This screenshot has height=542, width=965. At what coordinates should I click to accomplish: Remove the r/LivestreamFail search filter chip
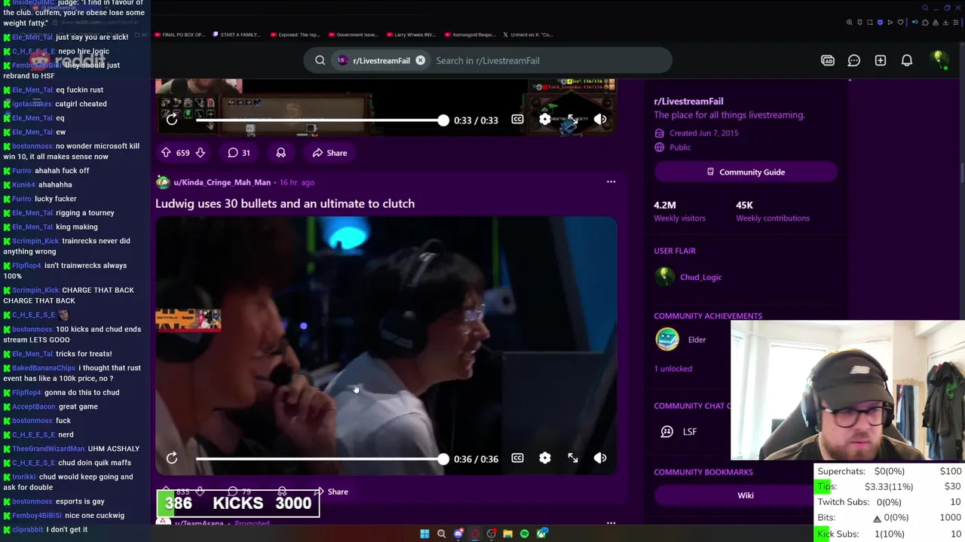420,60
